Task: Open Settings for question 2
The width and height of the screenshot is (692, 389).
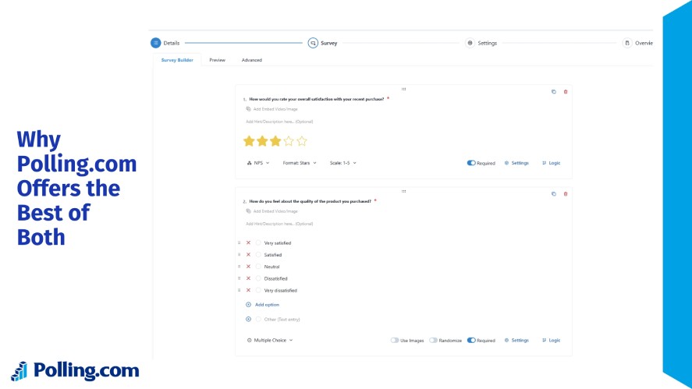Action: point(516,341)
